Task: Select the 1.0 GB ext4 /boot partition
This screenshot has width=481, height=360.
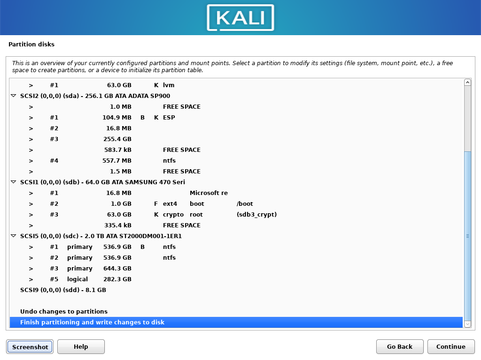Action: 236,203
